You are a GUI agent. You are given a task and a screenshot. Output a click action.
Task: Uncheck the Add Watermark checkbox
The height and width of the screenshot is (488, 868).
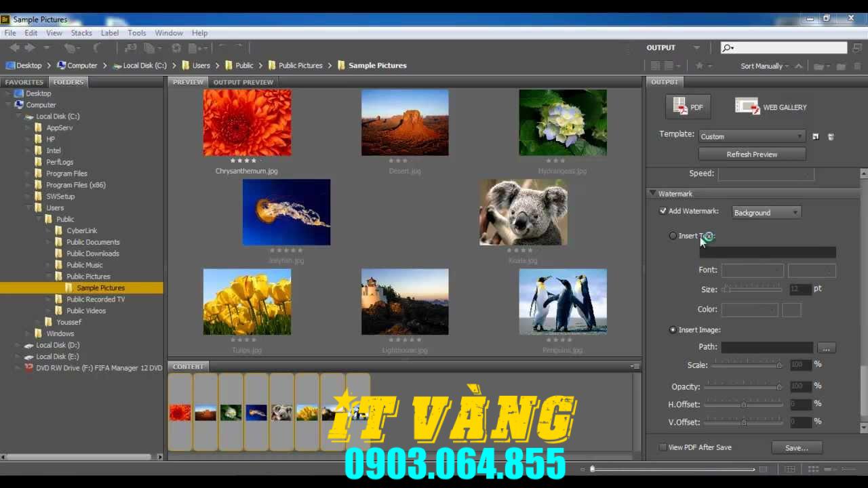coord(663,211)
